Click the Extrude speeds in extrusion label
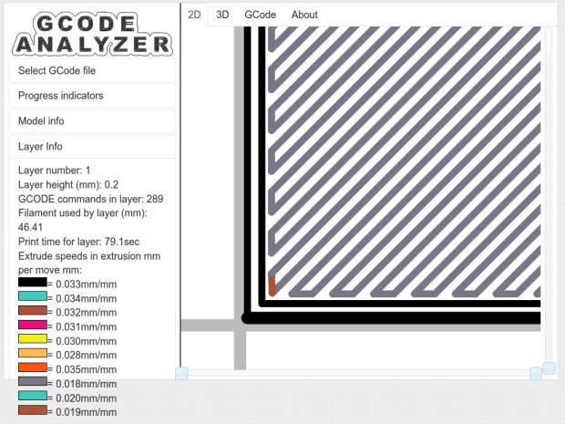 tap(89, 263)
